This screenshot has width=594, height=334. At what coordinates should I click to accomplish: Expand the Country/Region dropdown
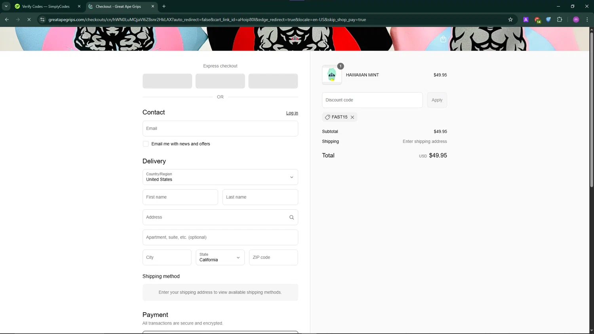220,177
